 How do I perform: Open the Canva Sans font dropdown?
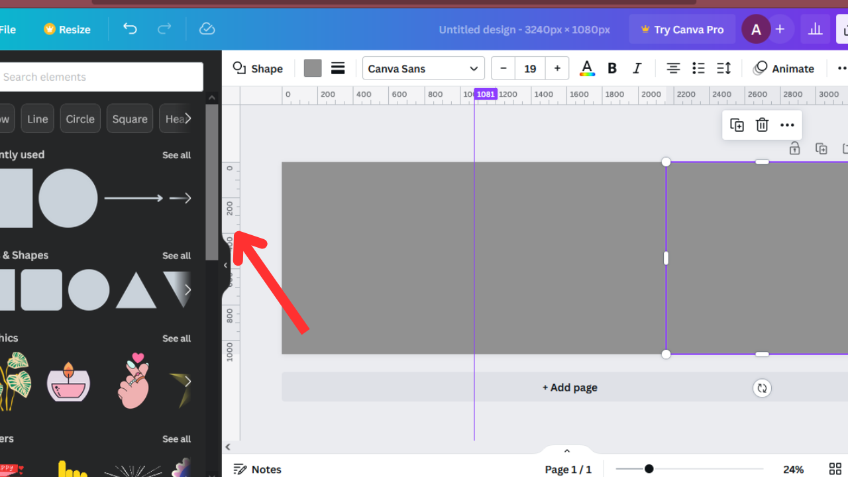pyautogui.click(x=423, y=68)
